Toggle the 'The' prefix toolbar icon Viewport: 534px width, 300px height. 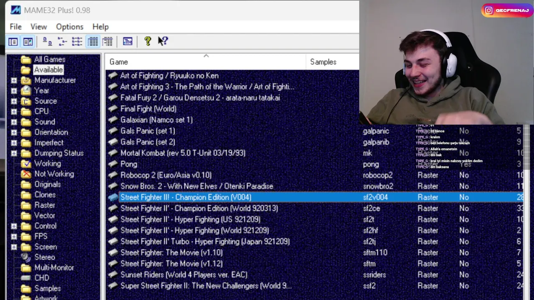[128, 41]
